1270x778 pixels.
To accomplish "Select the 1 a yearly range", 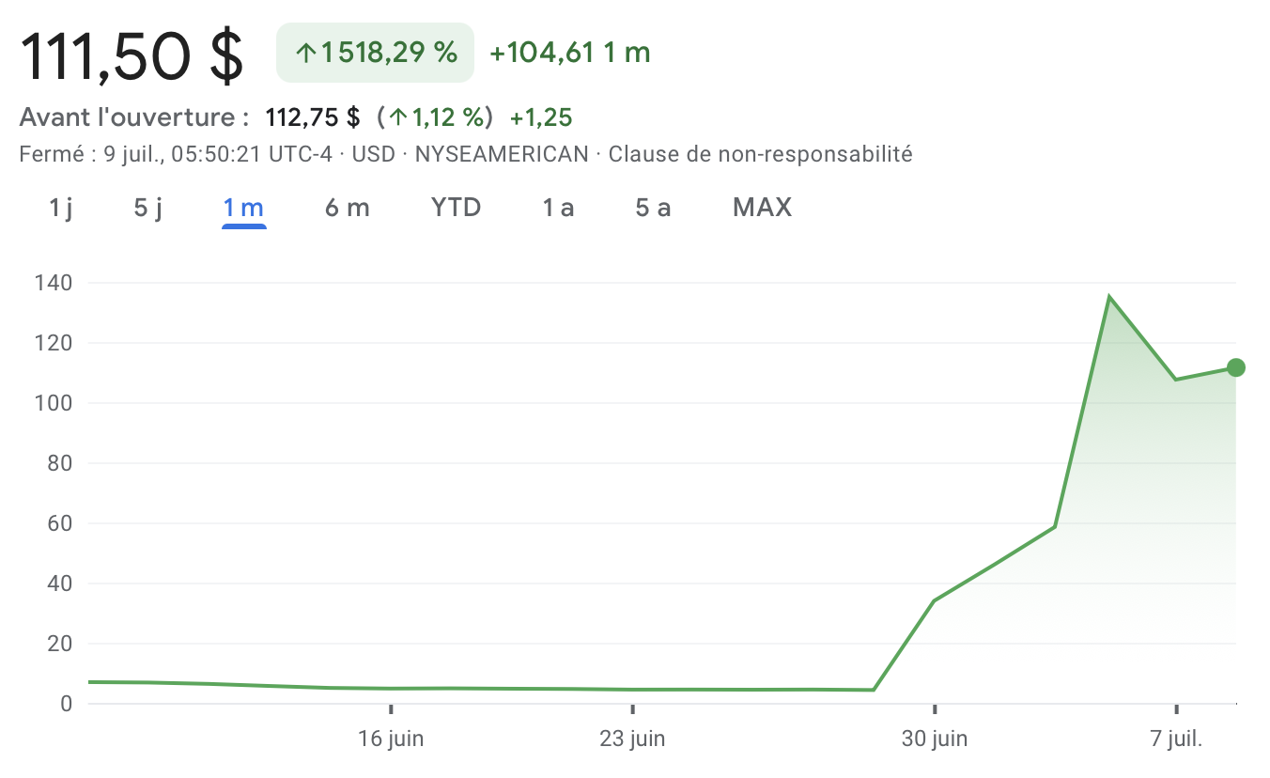I will tap(558, 208).
